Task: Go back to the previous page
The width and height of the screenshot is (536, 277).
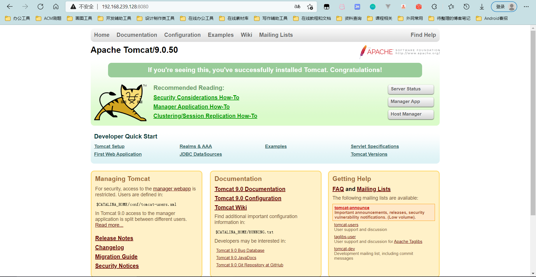Action: tap(10, 7)
